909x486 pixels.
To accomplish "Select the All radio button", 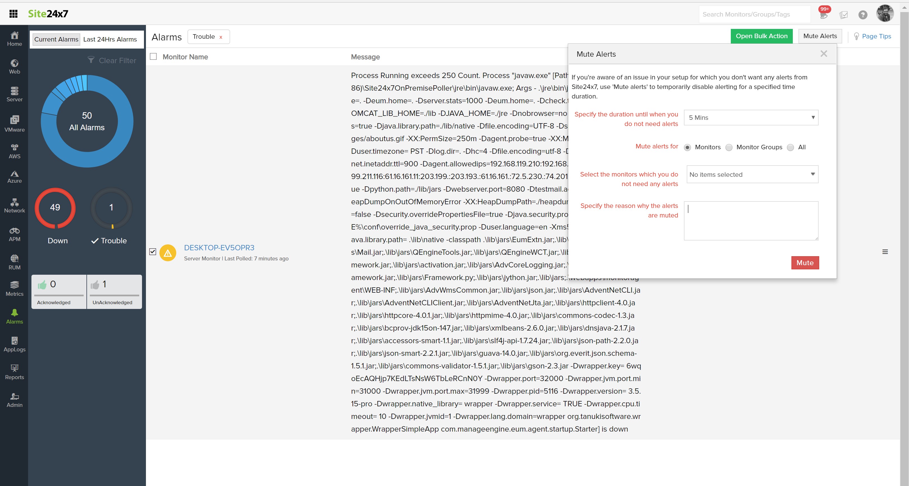I will [791, 148].
